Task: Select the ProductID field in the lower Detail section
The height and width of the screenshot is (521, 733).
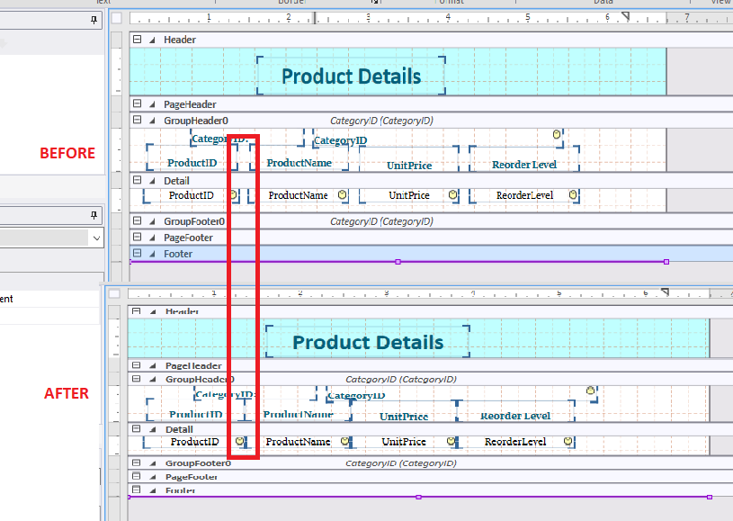Action: click(194, 442)
